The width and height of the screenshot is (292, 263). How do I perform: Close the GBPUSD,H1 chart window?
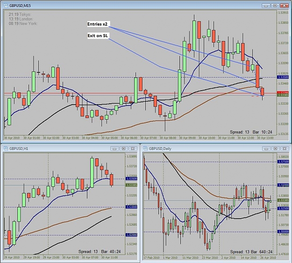click(x=133, y=149)
